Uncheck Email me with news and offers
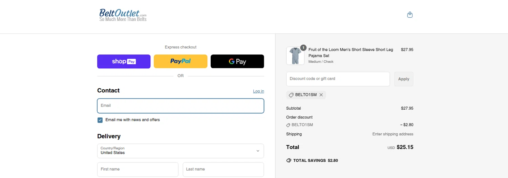Image resolution: width=508 pixels, height=178 pixels. tap(100, 120)
